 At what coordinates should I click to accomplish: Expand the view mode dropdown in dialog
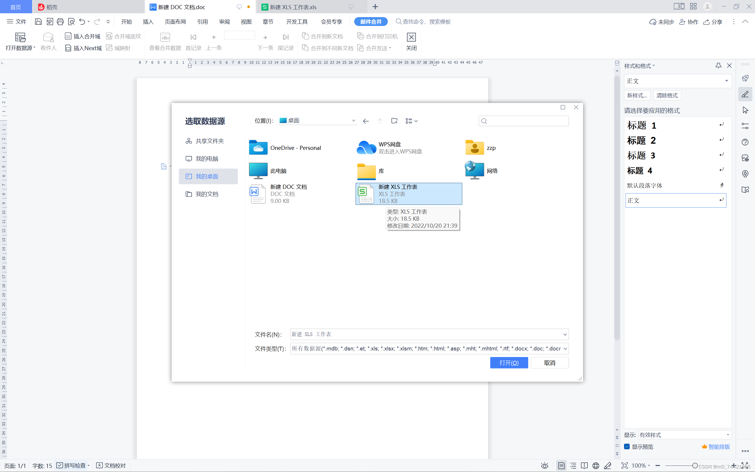pos(411,121)
